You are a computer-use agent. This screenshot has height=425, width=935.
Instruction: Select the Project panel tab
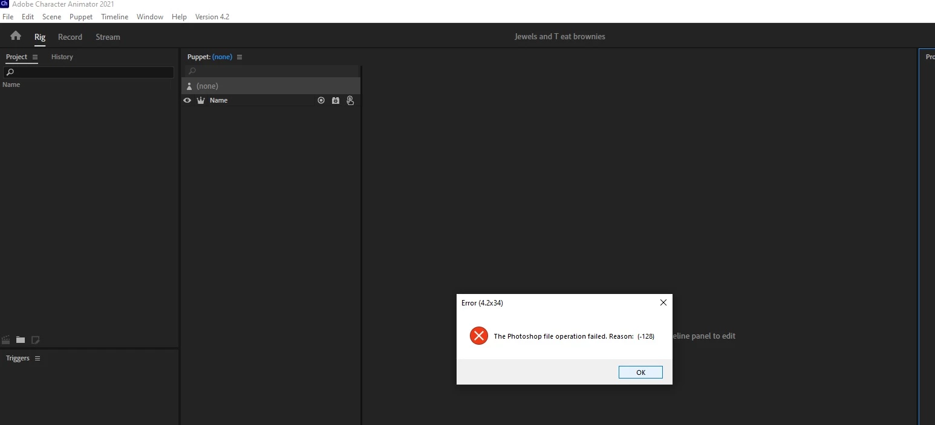(x=16, y=57)
